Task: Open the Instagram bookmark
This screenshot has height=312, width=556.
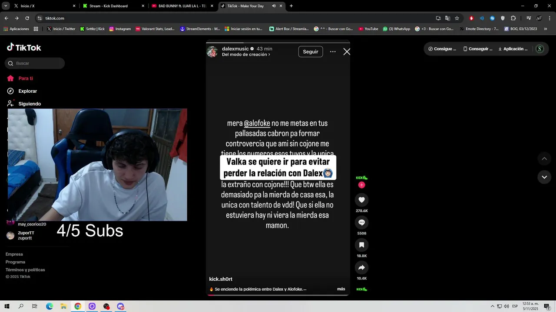Action: [x=120, y=29]
